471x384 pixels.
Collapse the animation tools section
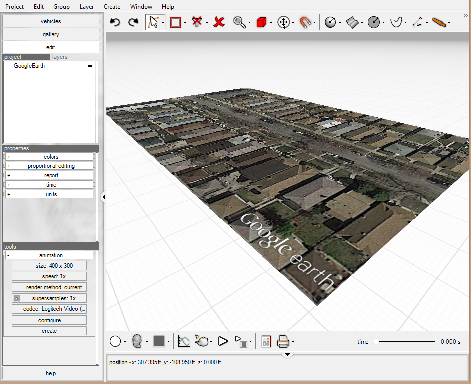[49, 255]
